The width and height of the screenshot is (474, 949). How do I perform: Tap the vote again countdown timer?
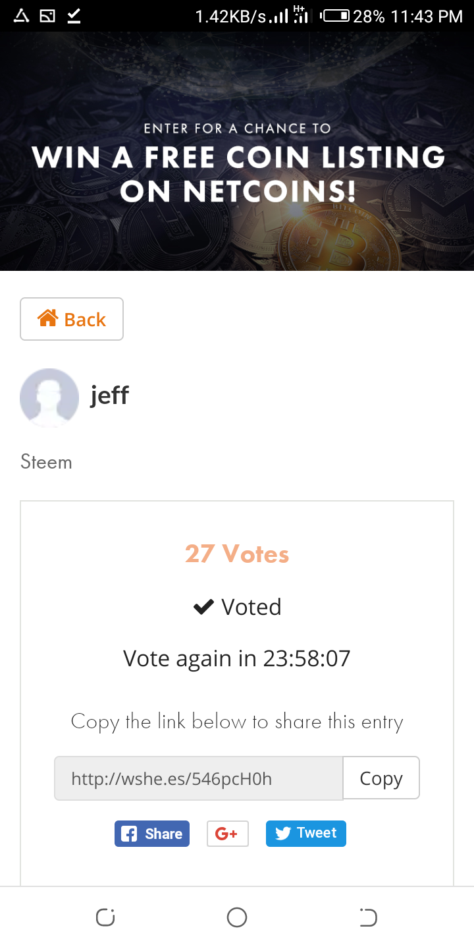237,658
